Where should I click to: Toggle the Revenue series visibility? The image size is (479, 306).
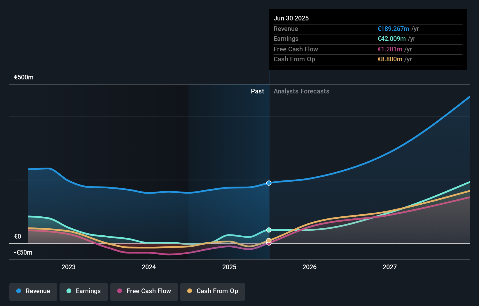(x=33, y=291)
